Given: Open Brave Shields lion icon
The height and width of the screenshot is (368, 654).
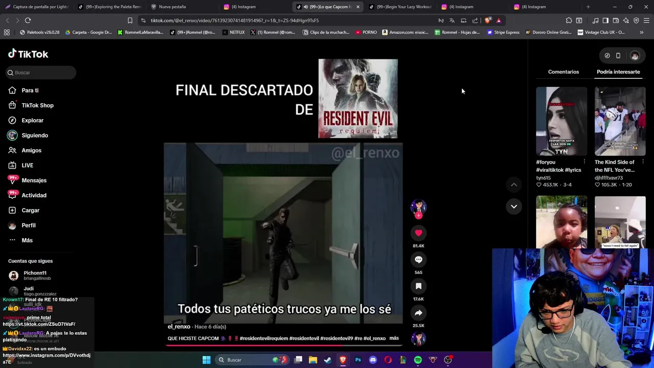Looking at the screenshot, I should pos(487,20).
